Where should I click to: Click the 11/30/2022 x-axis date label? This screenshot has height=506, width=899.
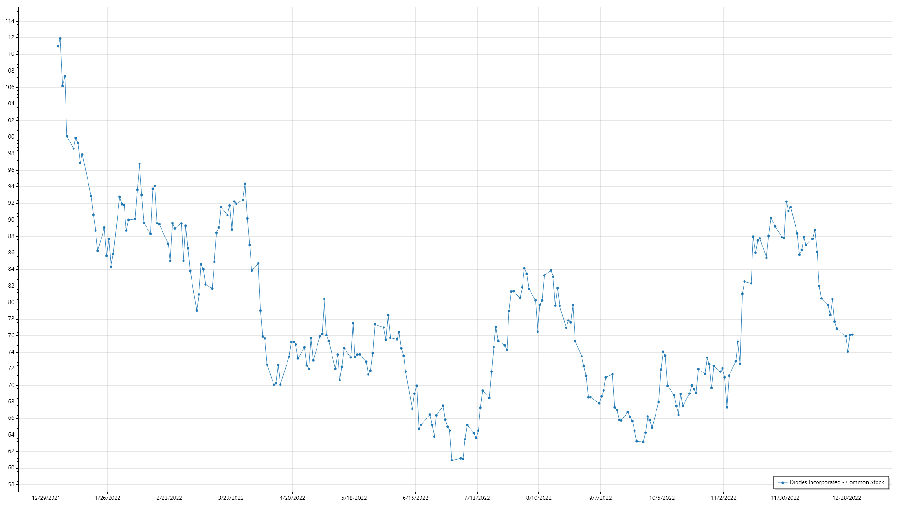click(785, 498)
